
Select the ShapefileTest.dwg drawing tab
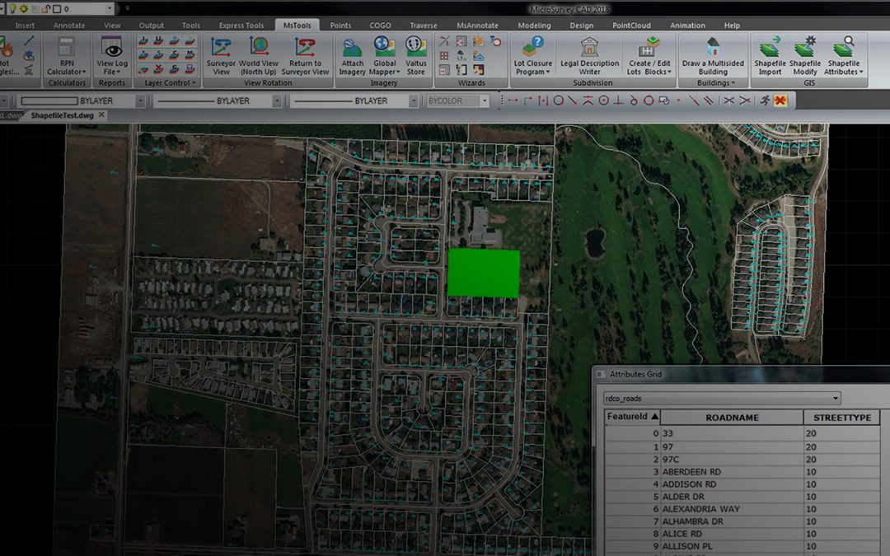coord(63,115)
